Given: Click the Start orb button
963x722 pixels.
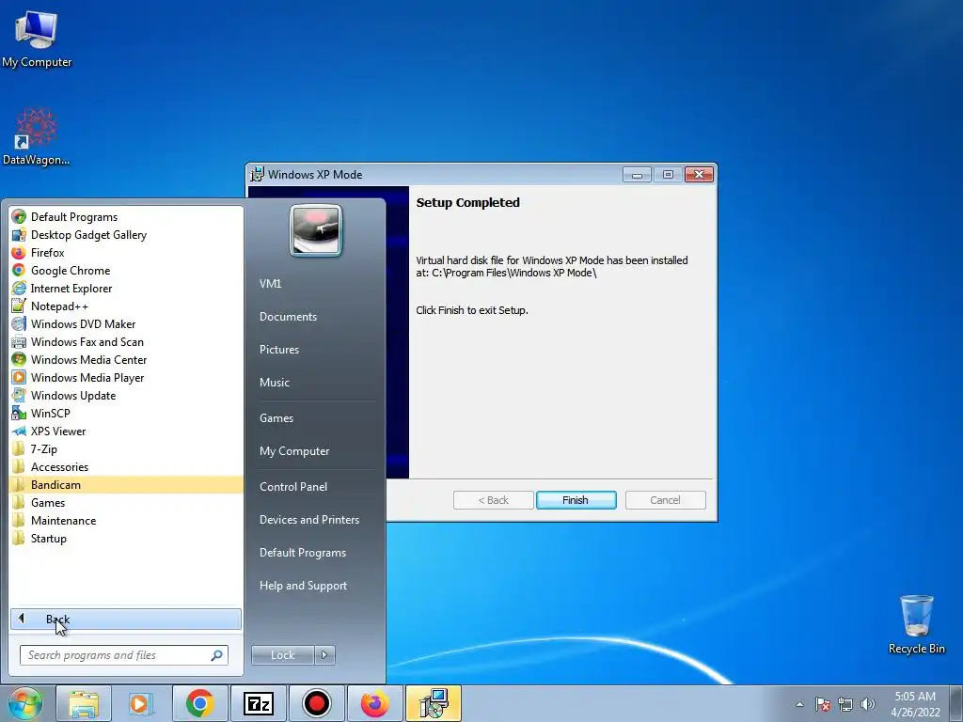Looking at the screenshot, I should coord(24,703).
